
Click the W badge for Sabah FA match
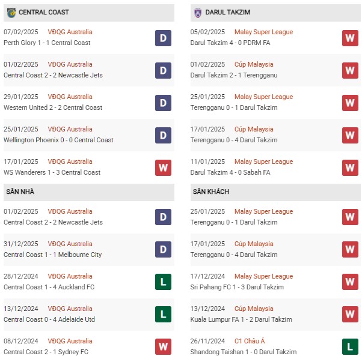pyautogui.click(x=350, y=167)
